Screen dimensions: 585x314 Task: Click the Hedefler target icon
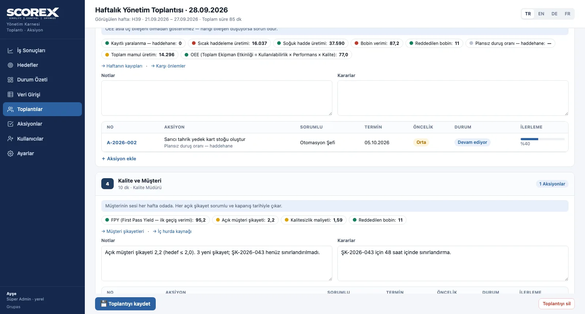(x=11, y=65)
